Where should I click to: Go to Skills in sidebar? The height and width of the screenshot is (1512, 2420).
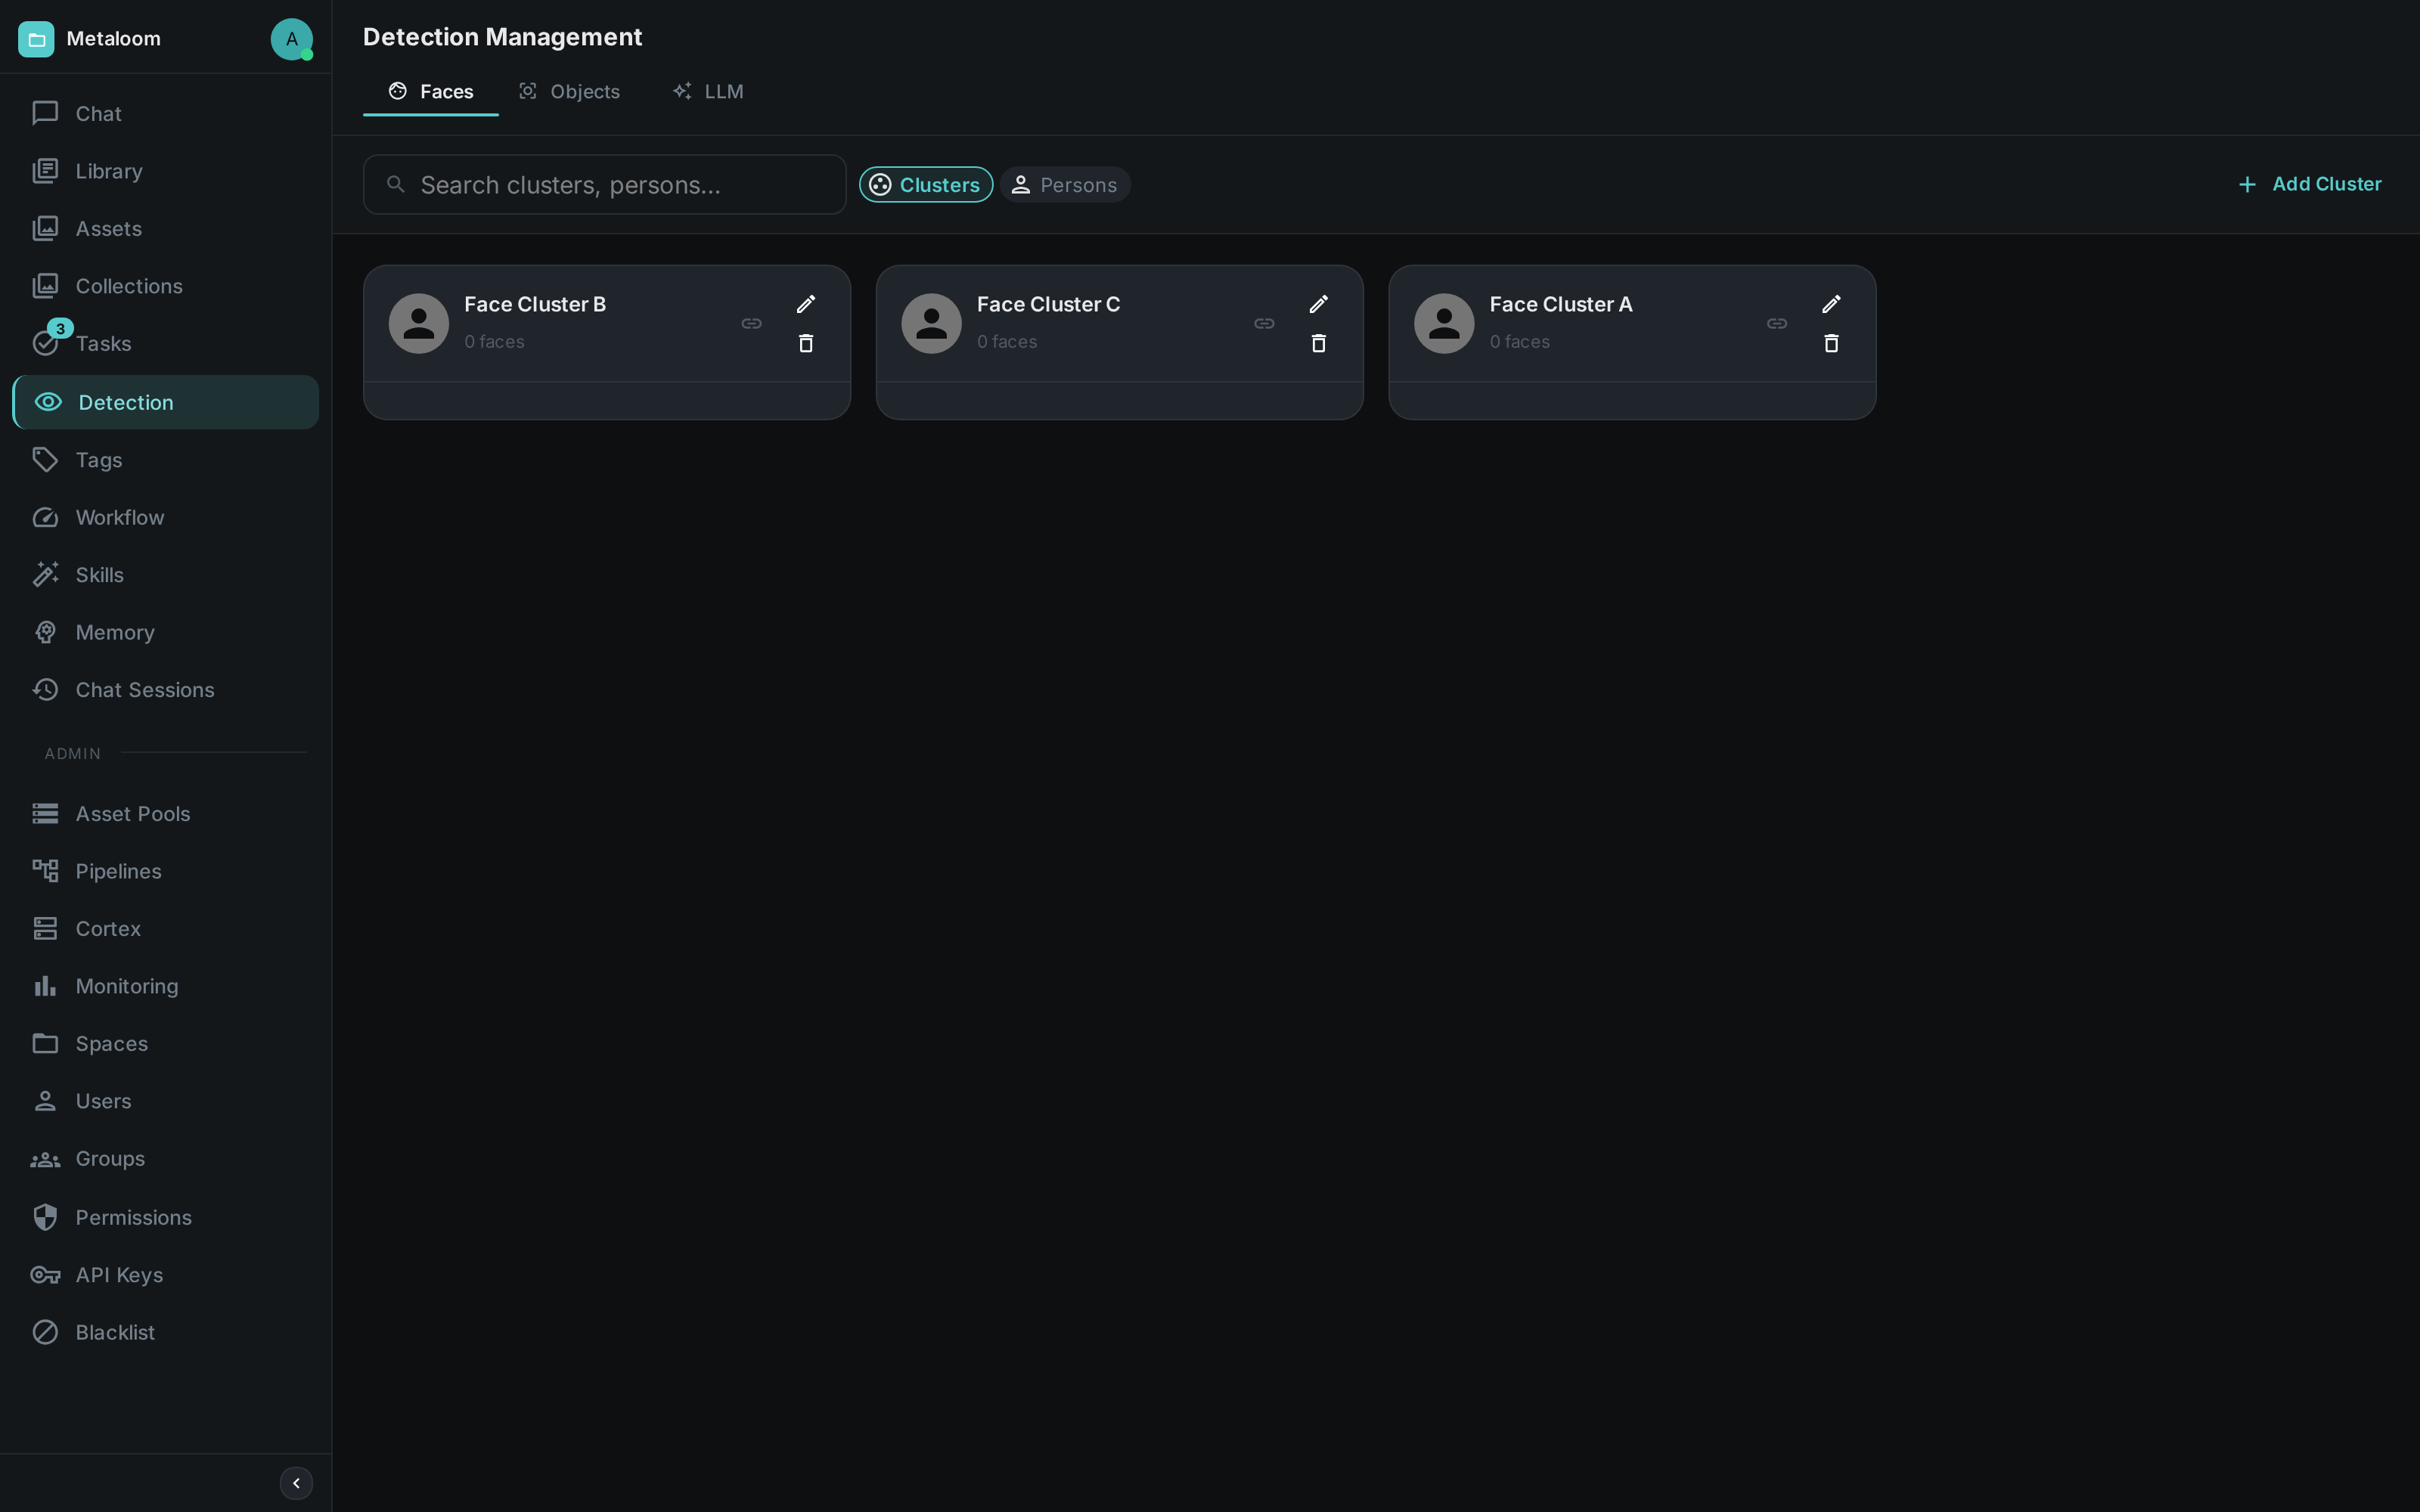click(165, 575)
